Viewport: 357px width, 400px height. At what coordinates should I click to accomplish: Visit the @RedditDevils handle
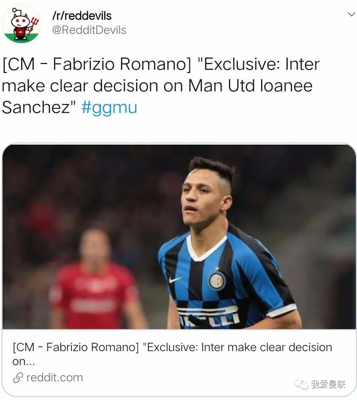89,30
